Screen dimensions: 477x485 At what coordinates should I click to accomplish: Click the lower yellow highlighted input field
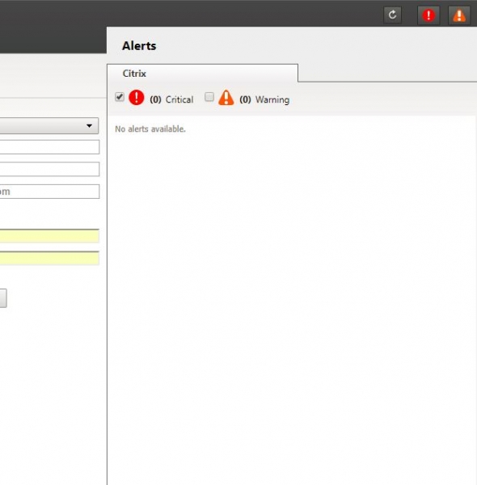49,259
